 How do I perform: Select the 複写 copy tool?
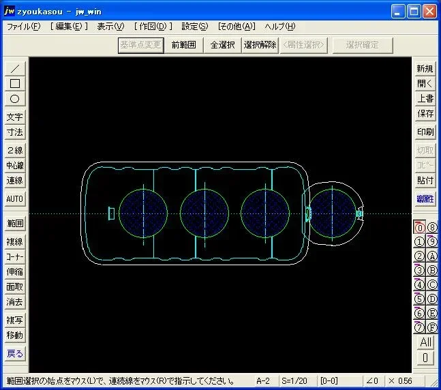coord(15,320)
